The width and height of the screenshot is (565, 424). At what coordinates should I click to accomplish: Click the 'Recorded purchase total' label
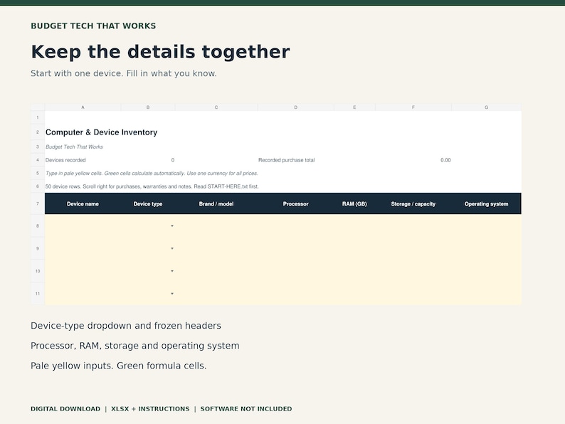pyautogui.click(x=287, y=160)
